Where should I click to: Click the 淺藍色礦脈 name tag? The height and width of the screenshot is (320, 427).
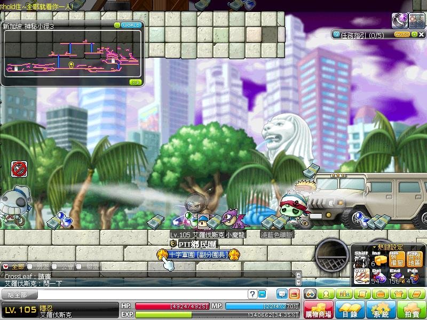pos(276,235)
